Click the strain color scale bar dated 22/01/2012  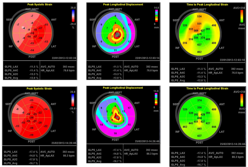click(x=73, y=16)
